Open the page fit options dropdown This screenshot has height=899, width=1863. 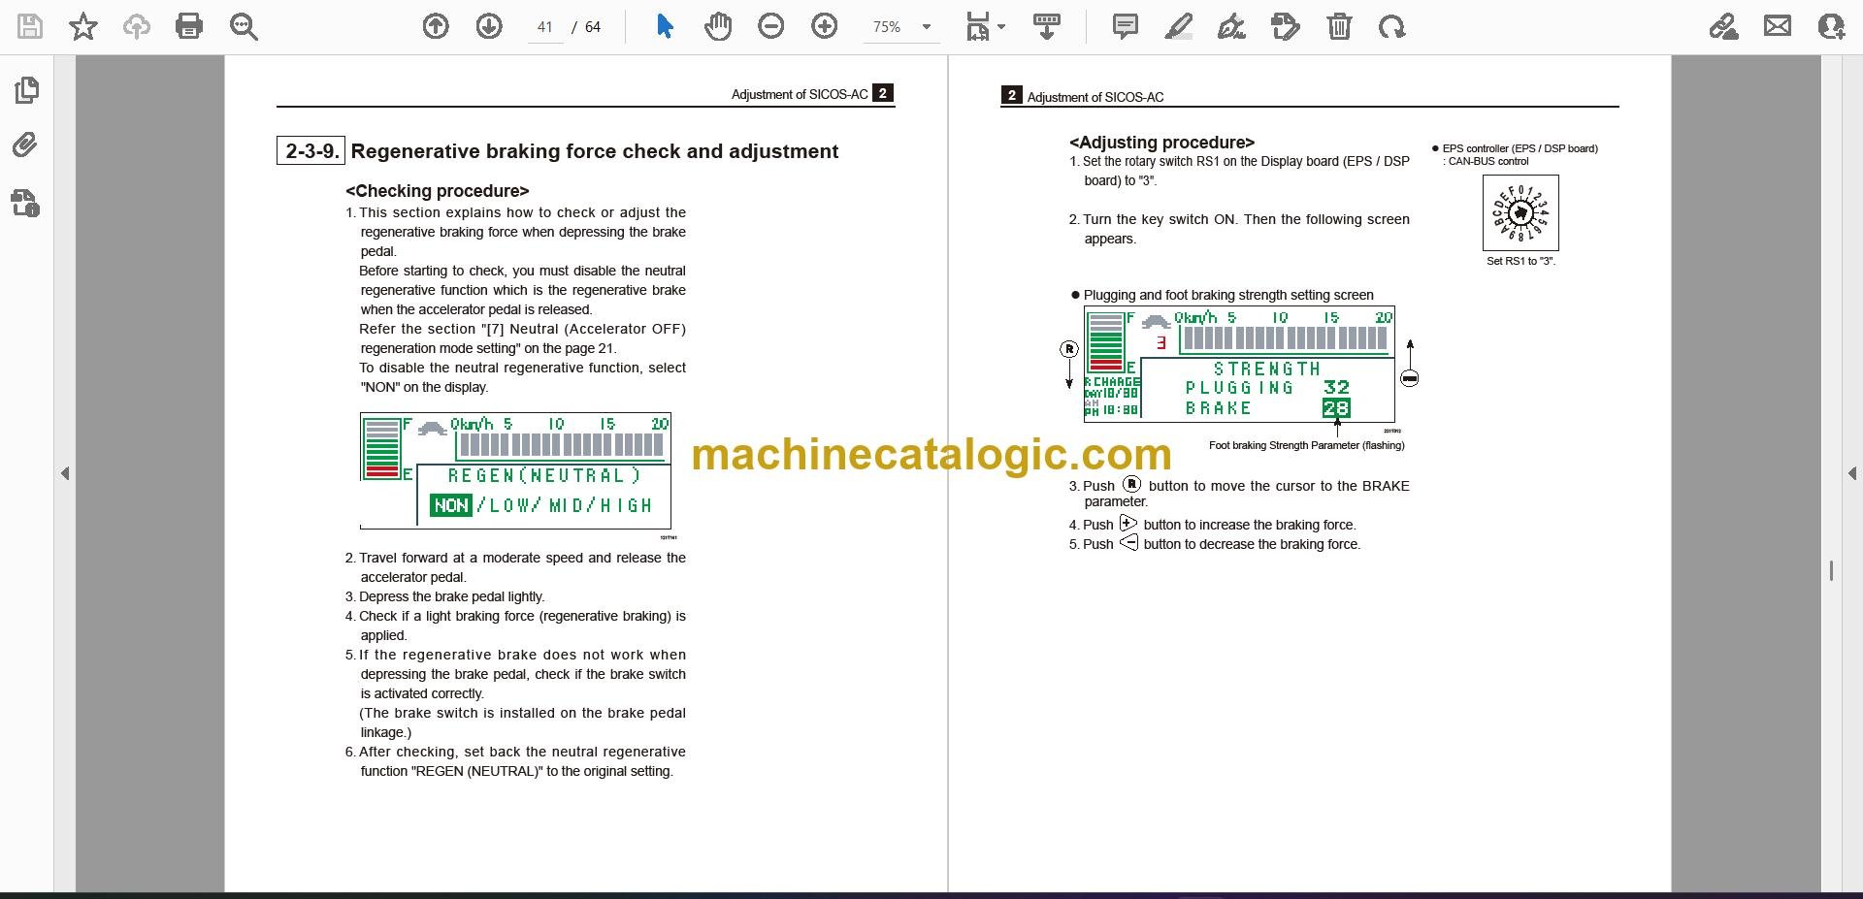pyautogui.click(x=985, y=26)
